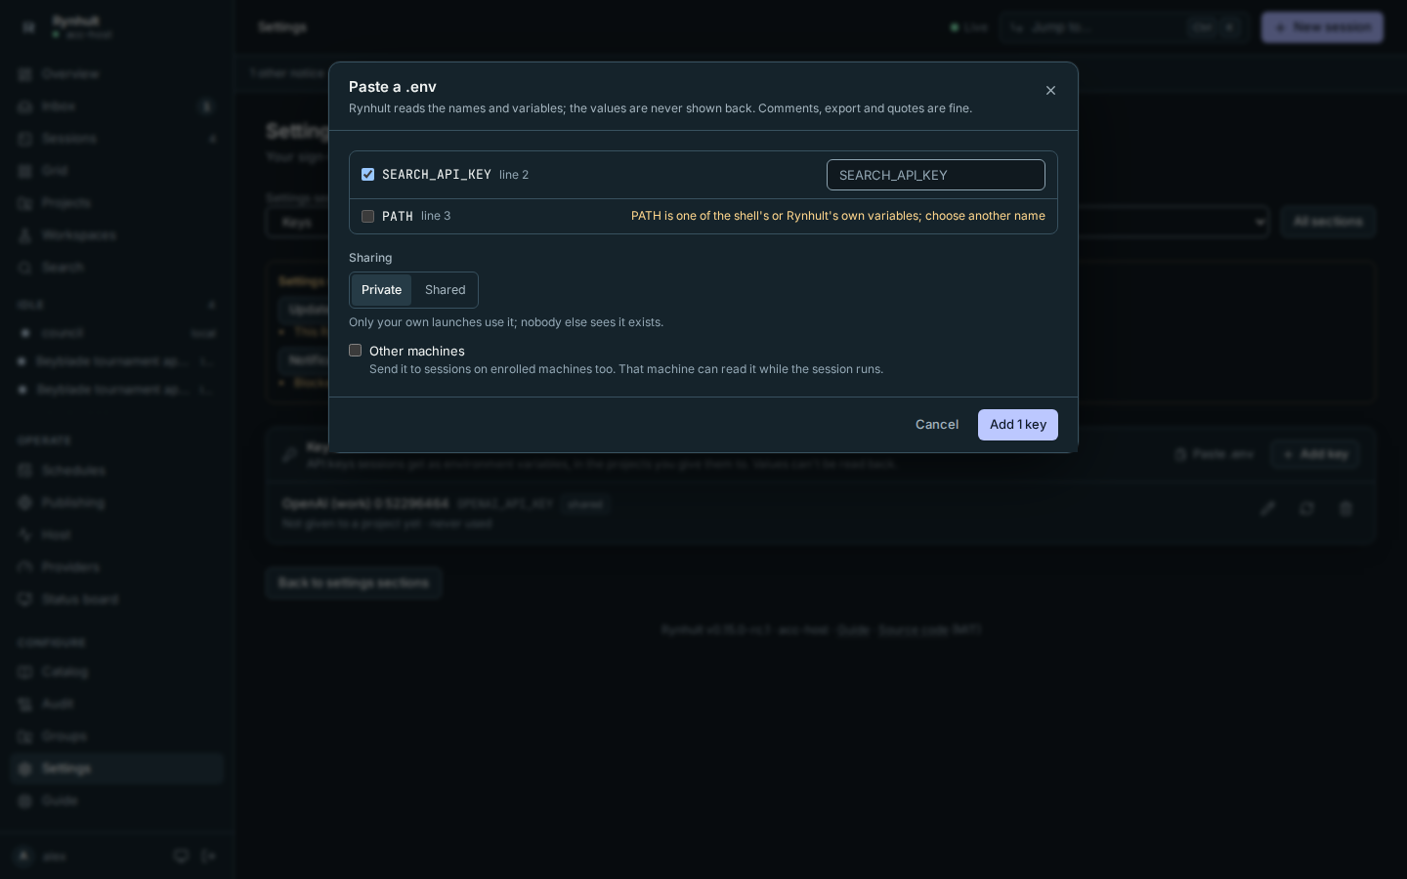Image resolution: width=1407 pixels, height=879 pixels.
Task: Click the sign-out icon in the sidebar footer
Action: (209, 857)
